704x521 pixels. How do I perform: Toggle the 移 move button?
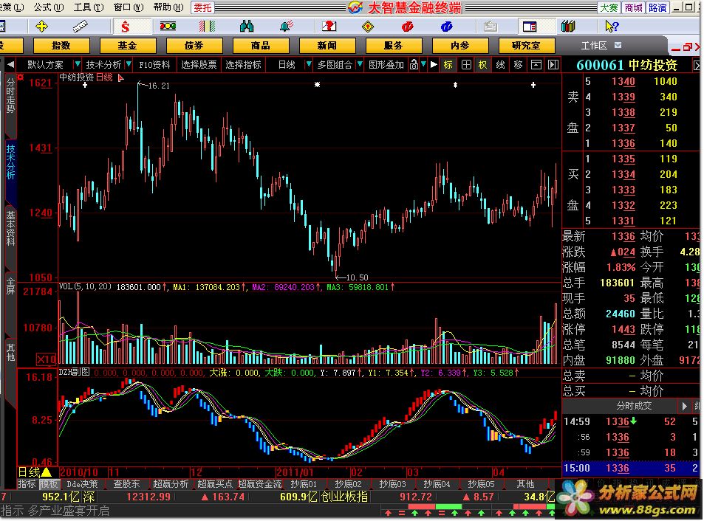518,64
